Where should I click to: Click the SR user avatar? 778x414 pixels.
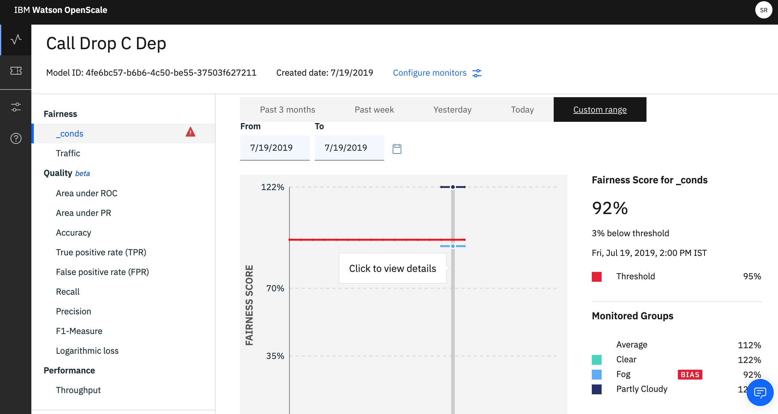coord(764,10)
